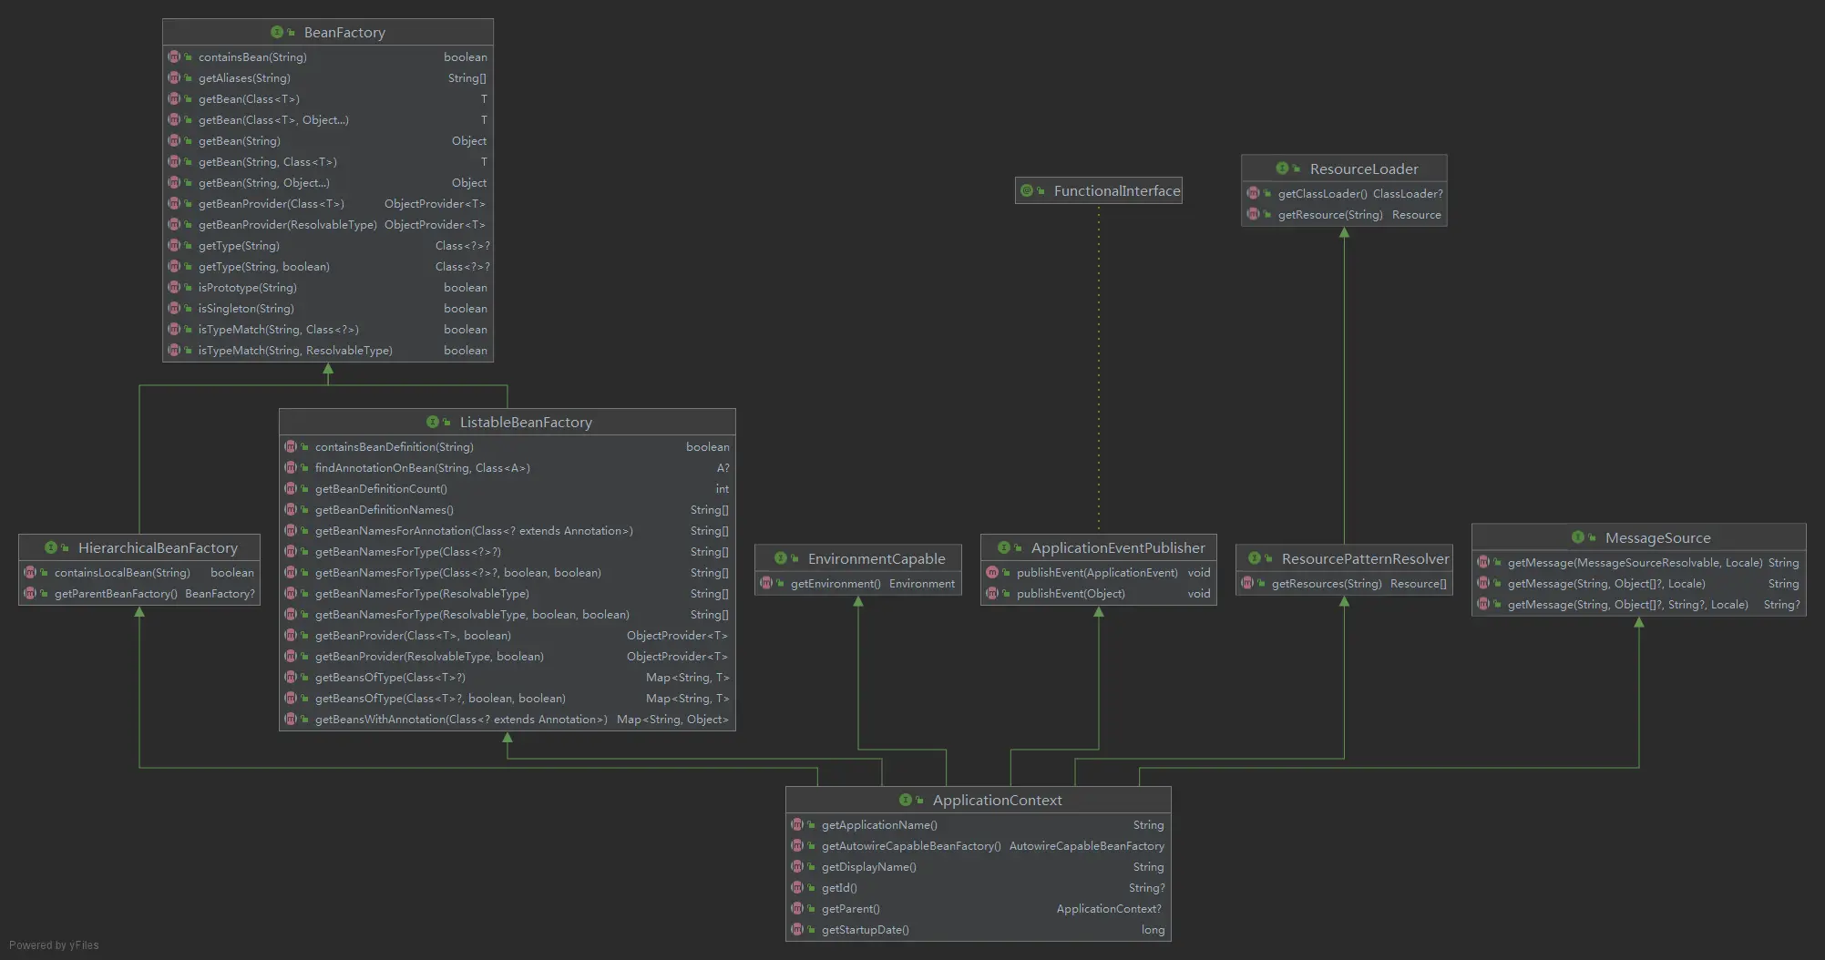Click isTypeMatch(String, ResolvableType) method
The width and height of the screenshot is (1825, 960).
[295, 350]
